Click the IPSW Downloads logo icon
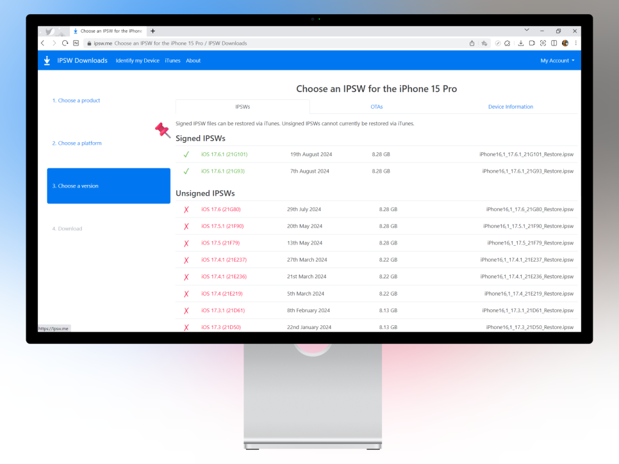This screenshot has height=464, width=619. [47, 61]
